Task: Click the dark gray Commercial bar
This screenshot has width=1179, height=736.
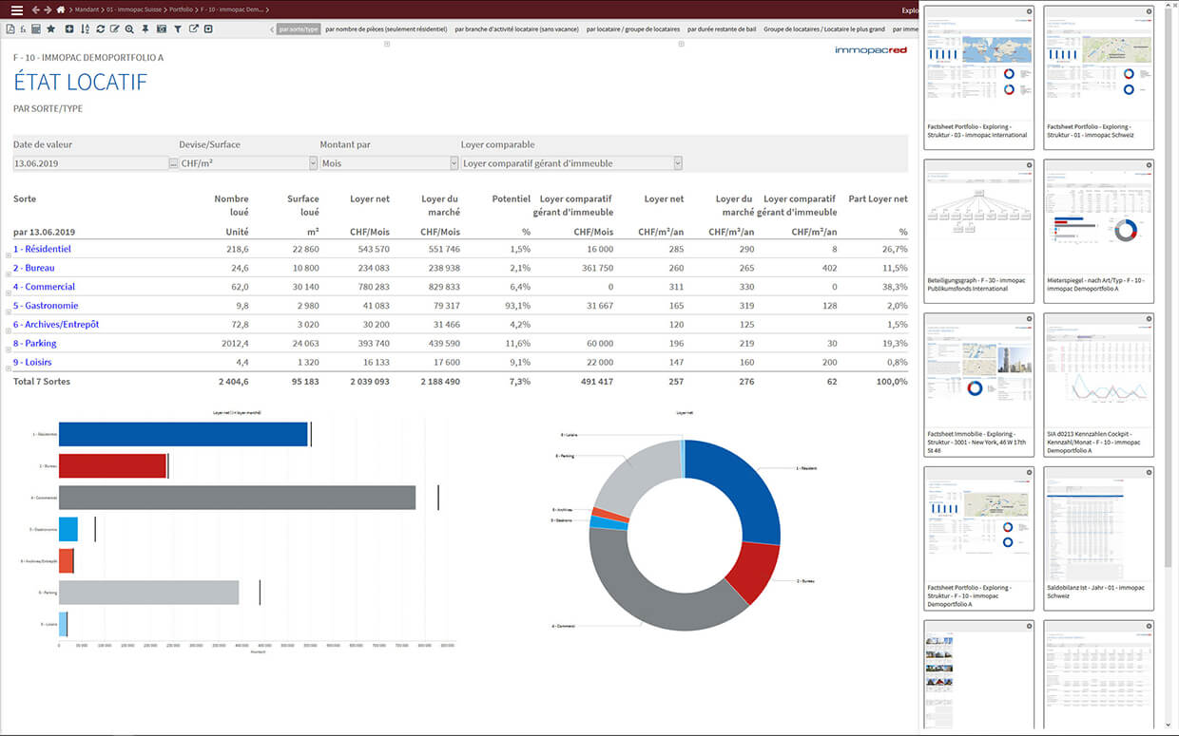Action: [237, 498]
